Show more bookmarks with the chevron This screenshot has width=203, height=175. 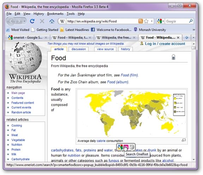(194, 30)
